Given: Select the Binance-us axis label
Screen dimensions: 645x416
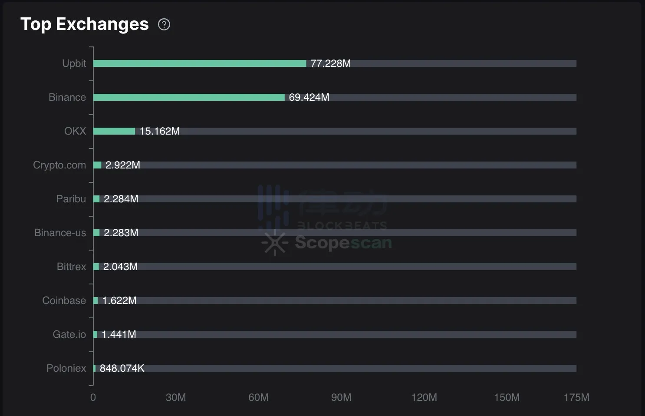Looking at the screenshot, I should tap(60, 233).
